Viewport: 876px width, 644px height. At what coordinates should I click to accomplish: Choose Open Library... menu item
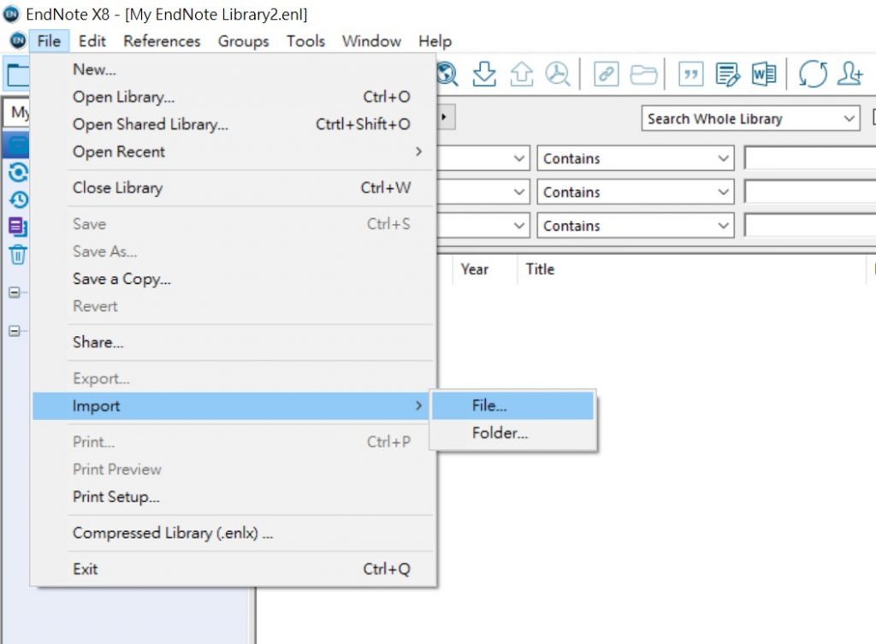tap(234, 97)
